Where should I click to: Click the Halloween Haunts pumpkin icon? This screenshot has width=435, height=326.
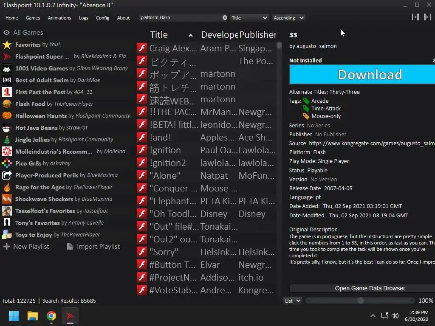pyautogui.click(x=7, y=116)
